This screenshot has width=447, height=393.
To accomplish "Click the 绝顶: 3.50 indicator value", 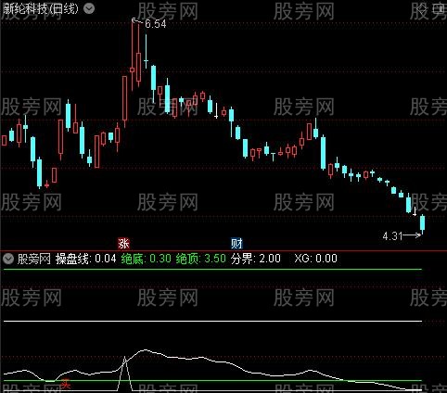I will 200,259.
